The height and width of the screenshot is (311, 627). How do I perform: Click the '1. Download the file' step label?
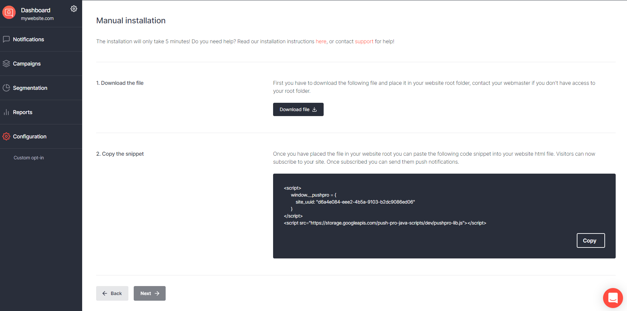click(120, 83)
